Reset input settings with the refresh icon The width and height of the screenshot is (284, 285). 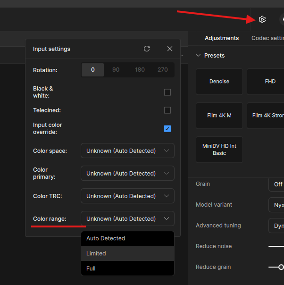[147, 49]
